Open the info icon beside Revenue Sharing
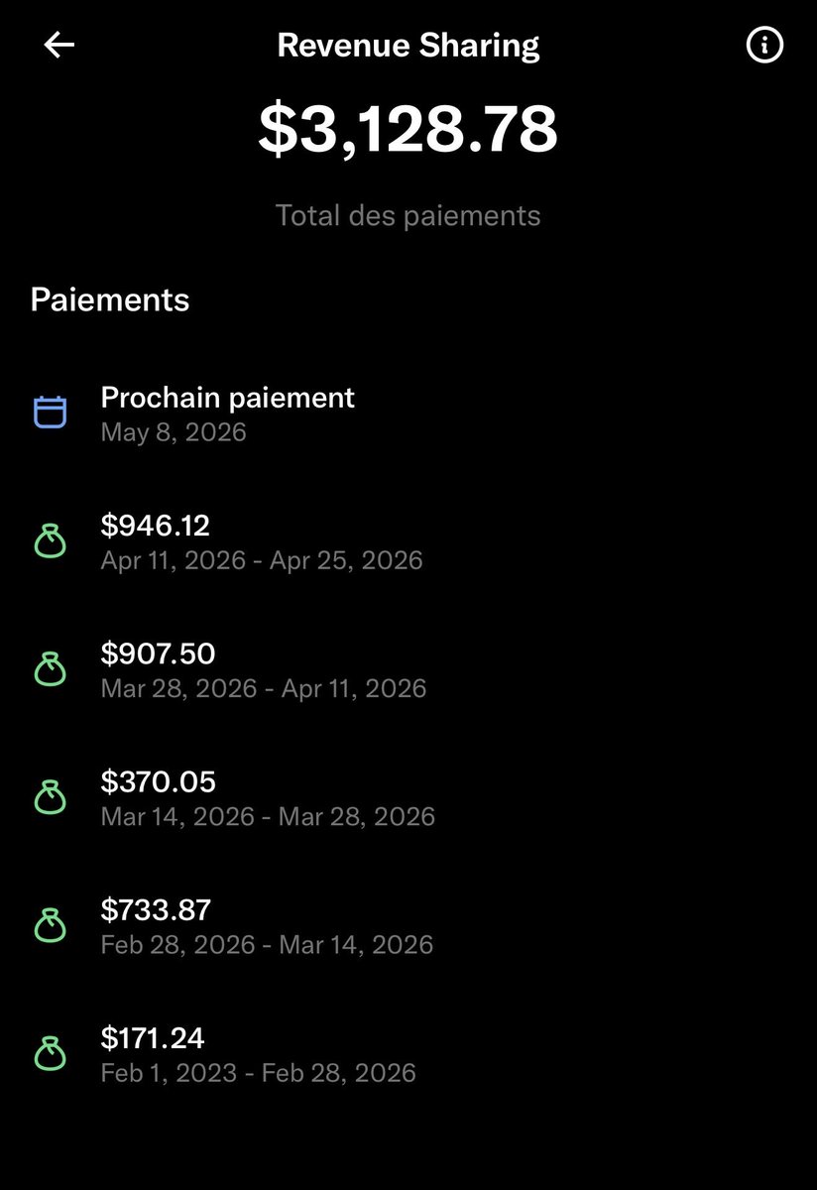Viewport: 817px width, 1190px height. [764, 46]
